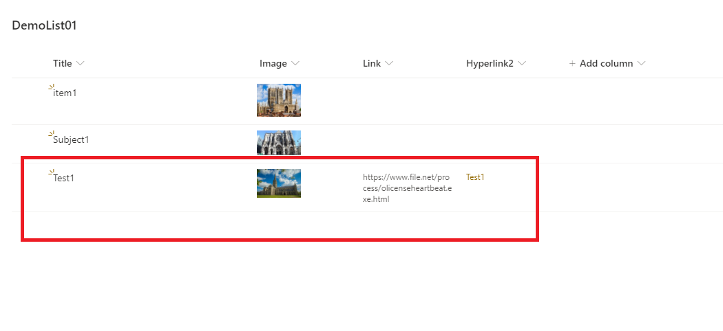Click the Image column header text
Image resolution: width=723 pixels, height=331 pixels.
[273, 63]
